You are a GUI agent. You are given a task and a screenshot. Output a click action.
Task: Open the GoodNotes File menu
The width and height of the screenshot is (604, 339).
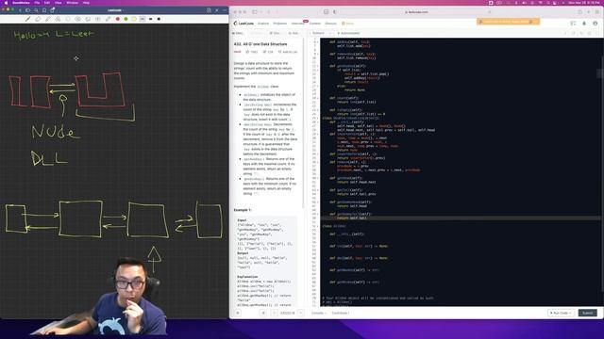[x=37, y=3]
